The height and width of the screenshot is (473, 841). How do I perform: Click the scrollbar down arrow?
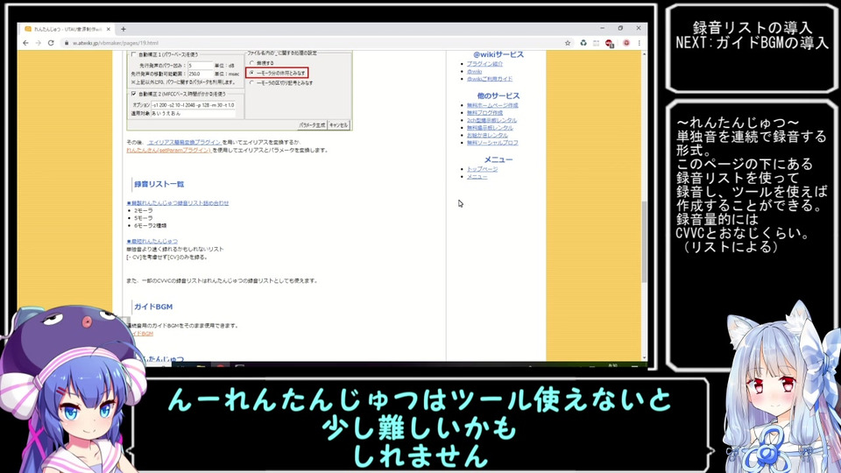pos(644,357)
